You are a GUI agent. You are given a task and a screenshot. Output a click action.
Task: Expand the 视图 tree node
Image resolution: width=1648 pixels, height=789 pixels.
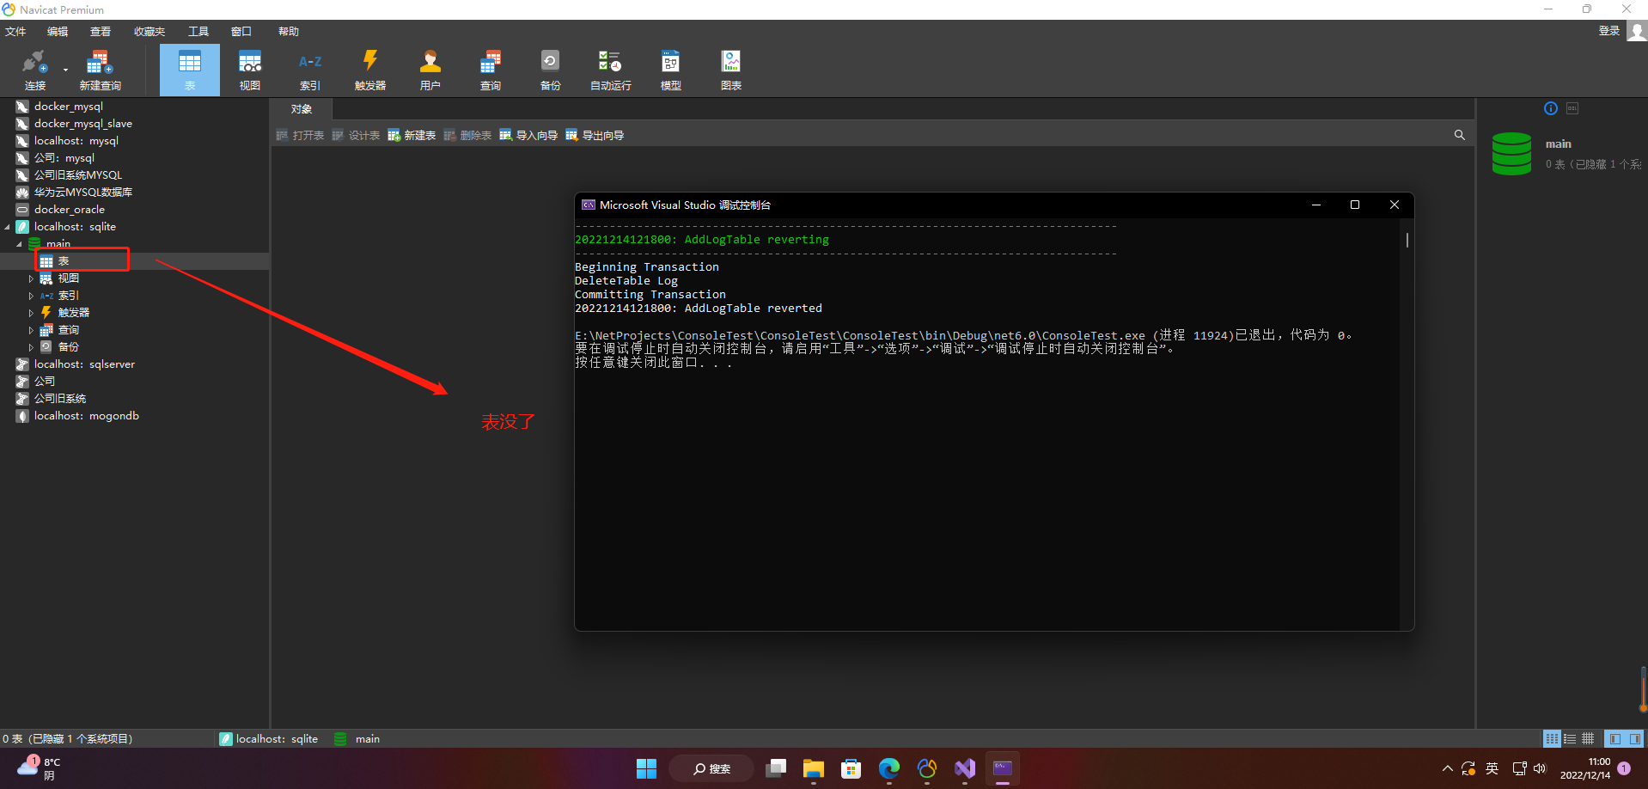[32, 278]
